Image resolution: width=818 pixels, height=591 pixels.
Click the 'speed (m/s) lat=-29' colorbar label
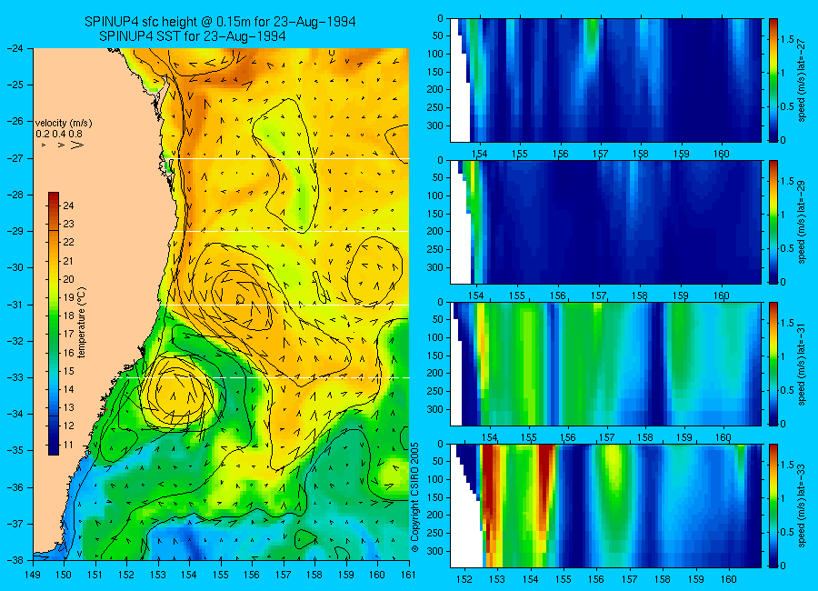click(x=802, y=222)
